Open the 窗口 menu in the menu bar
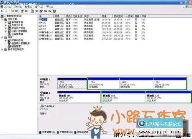Viewport: 192px width, 139px height. point(39,7)
